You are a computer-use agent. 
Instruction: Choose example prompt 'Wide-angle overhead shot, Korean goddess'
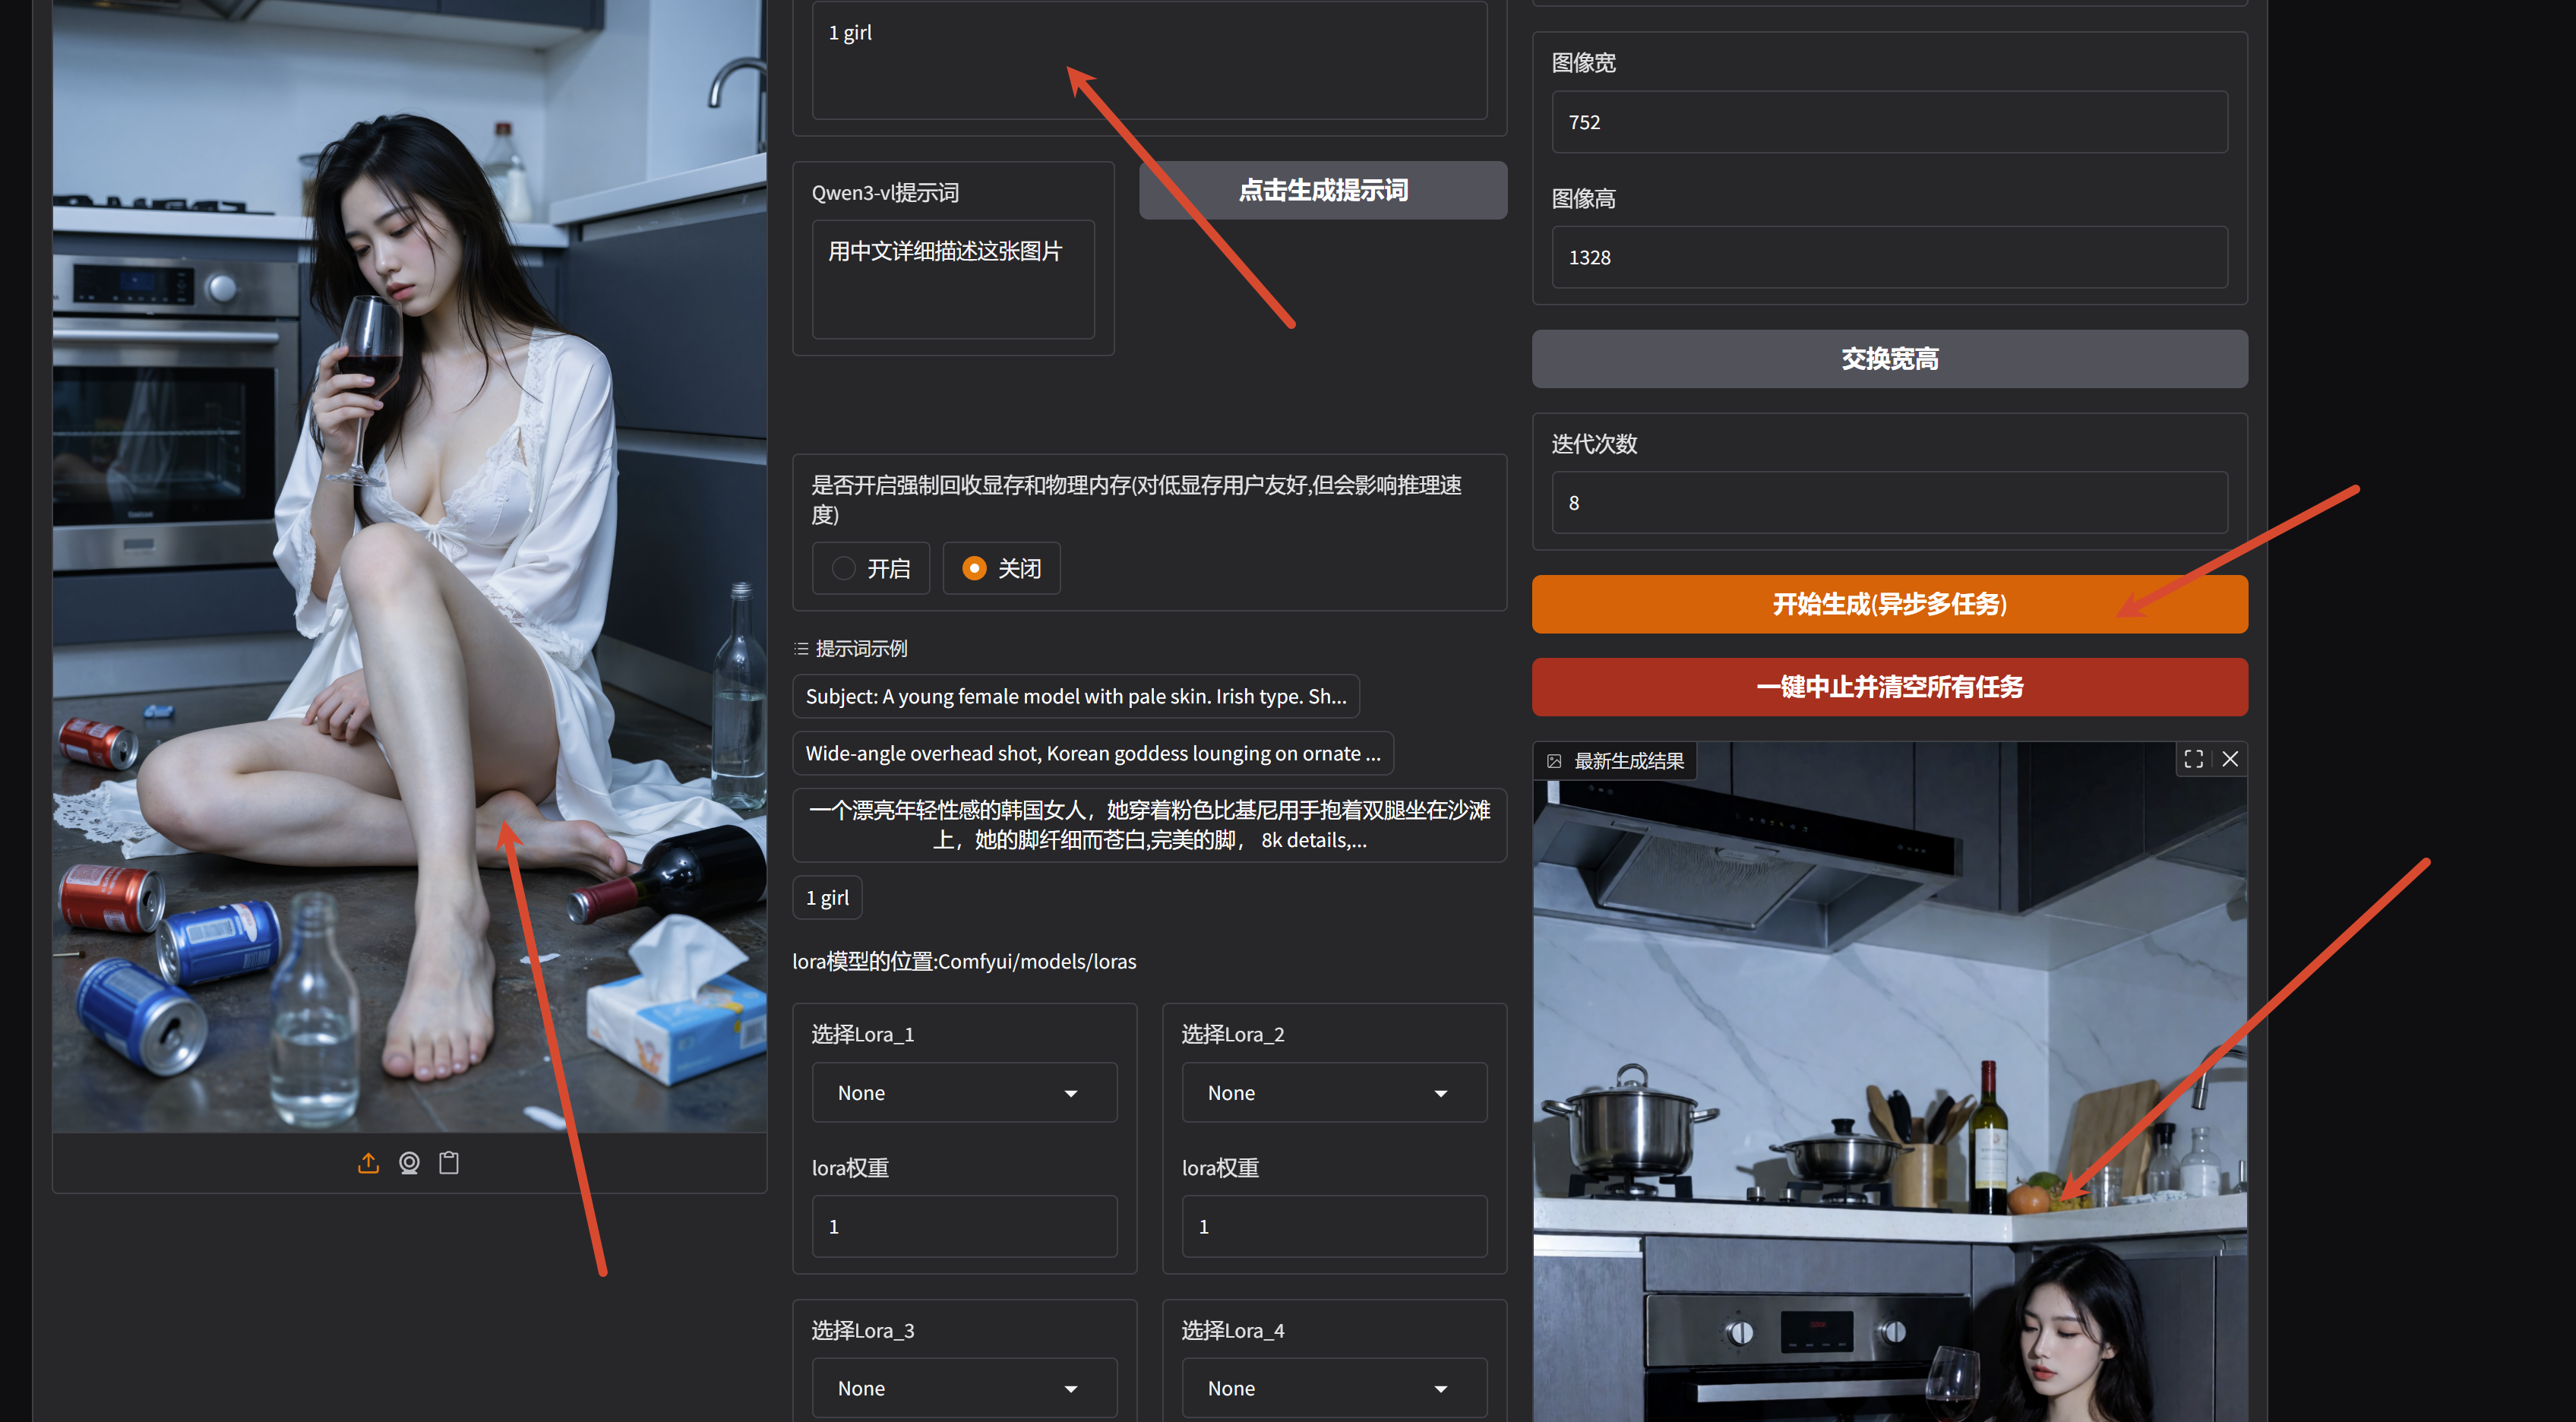point(1093,753)
